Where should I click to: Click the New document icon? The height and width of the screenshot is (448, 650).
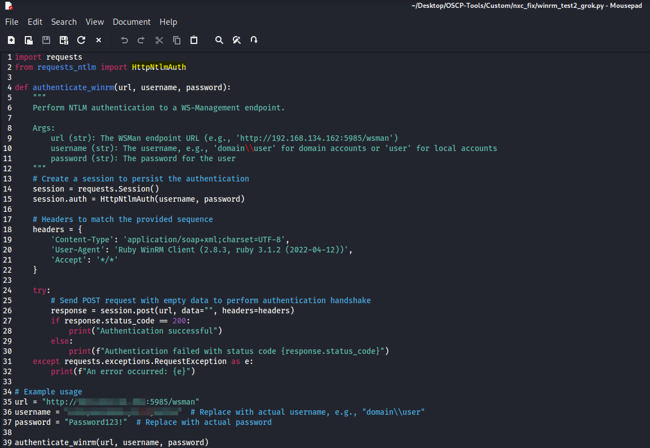click(11, 40)
